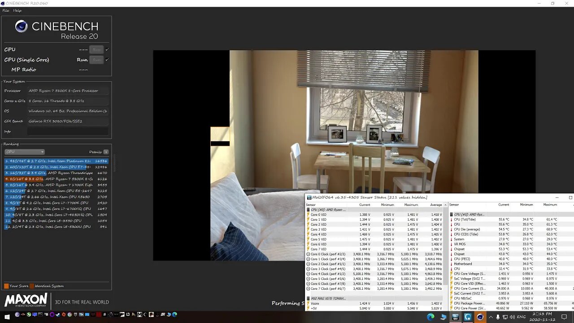Screen dimensions: 574x323
Task: Select Core 4 Clock (perf #1/2) row
Action: coord(374,274)
